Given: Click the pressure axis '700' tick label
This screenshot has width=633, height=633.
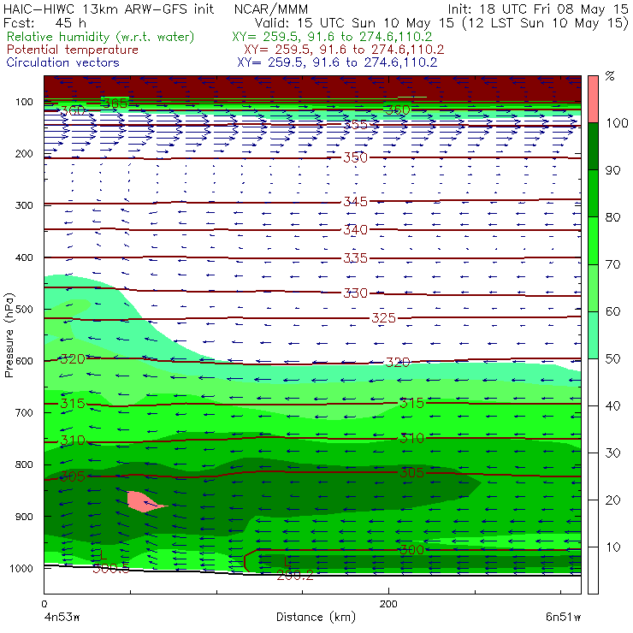Looking at the screenshot, I should click(x=24, y=412).
